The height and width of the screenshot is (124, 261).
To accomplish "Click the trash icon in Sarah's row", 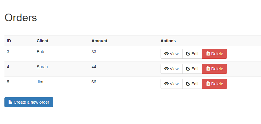I will click(x=208, y=69).
